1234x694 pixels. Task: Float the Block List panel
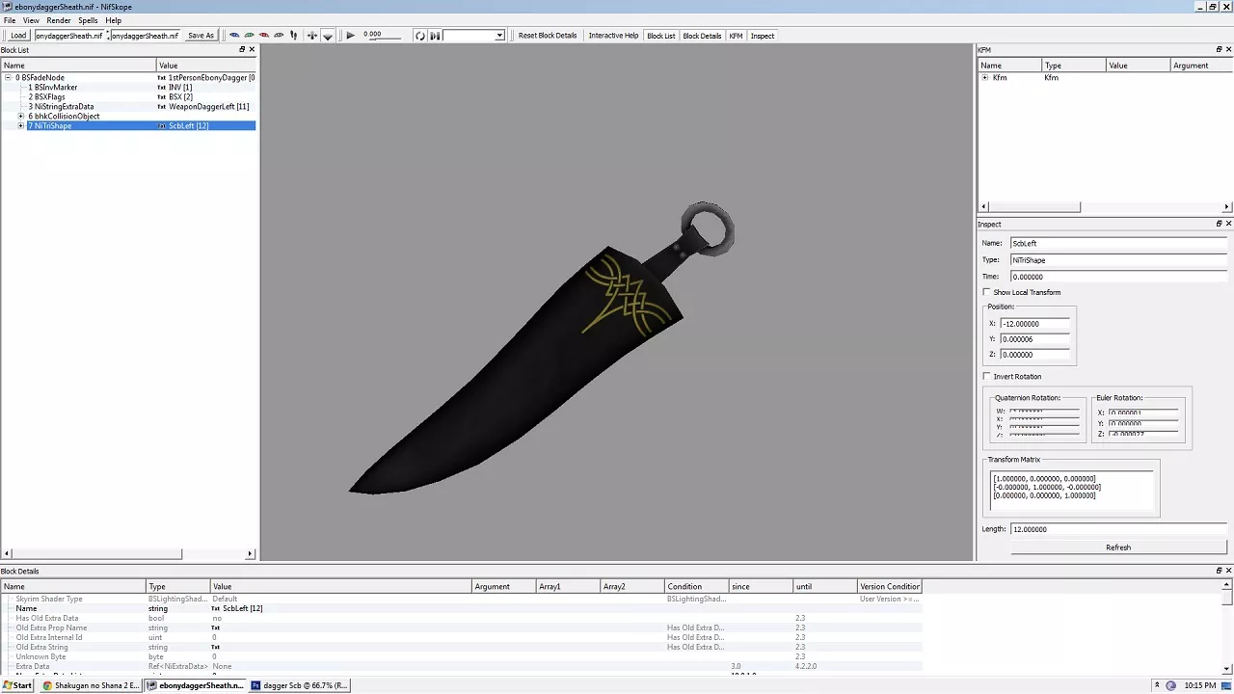click(x=242, y=49)
